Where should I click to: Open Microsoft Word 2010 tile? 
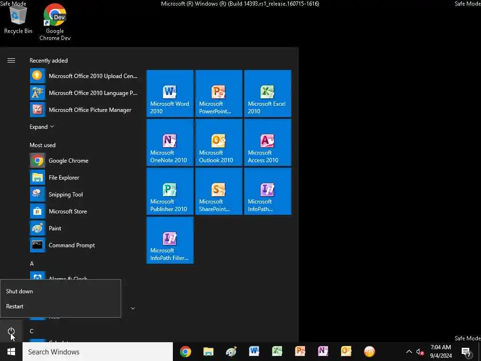click(x=170, y=94)
